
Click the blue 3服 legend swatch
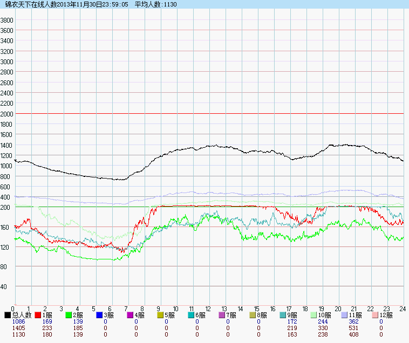point(100,315)
